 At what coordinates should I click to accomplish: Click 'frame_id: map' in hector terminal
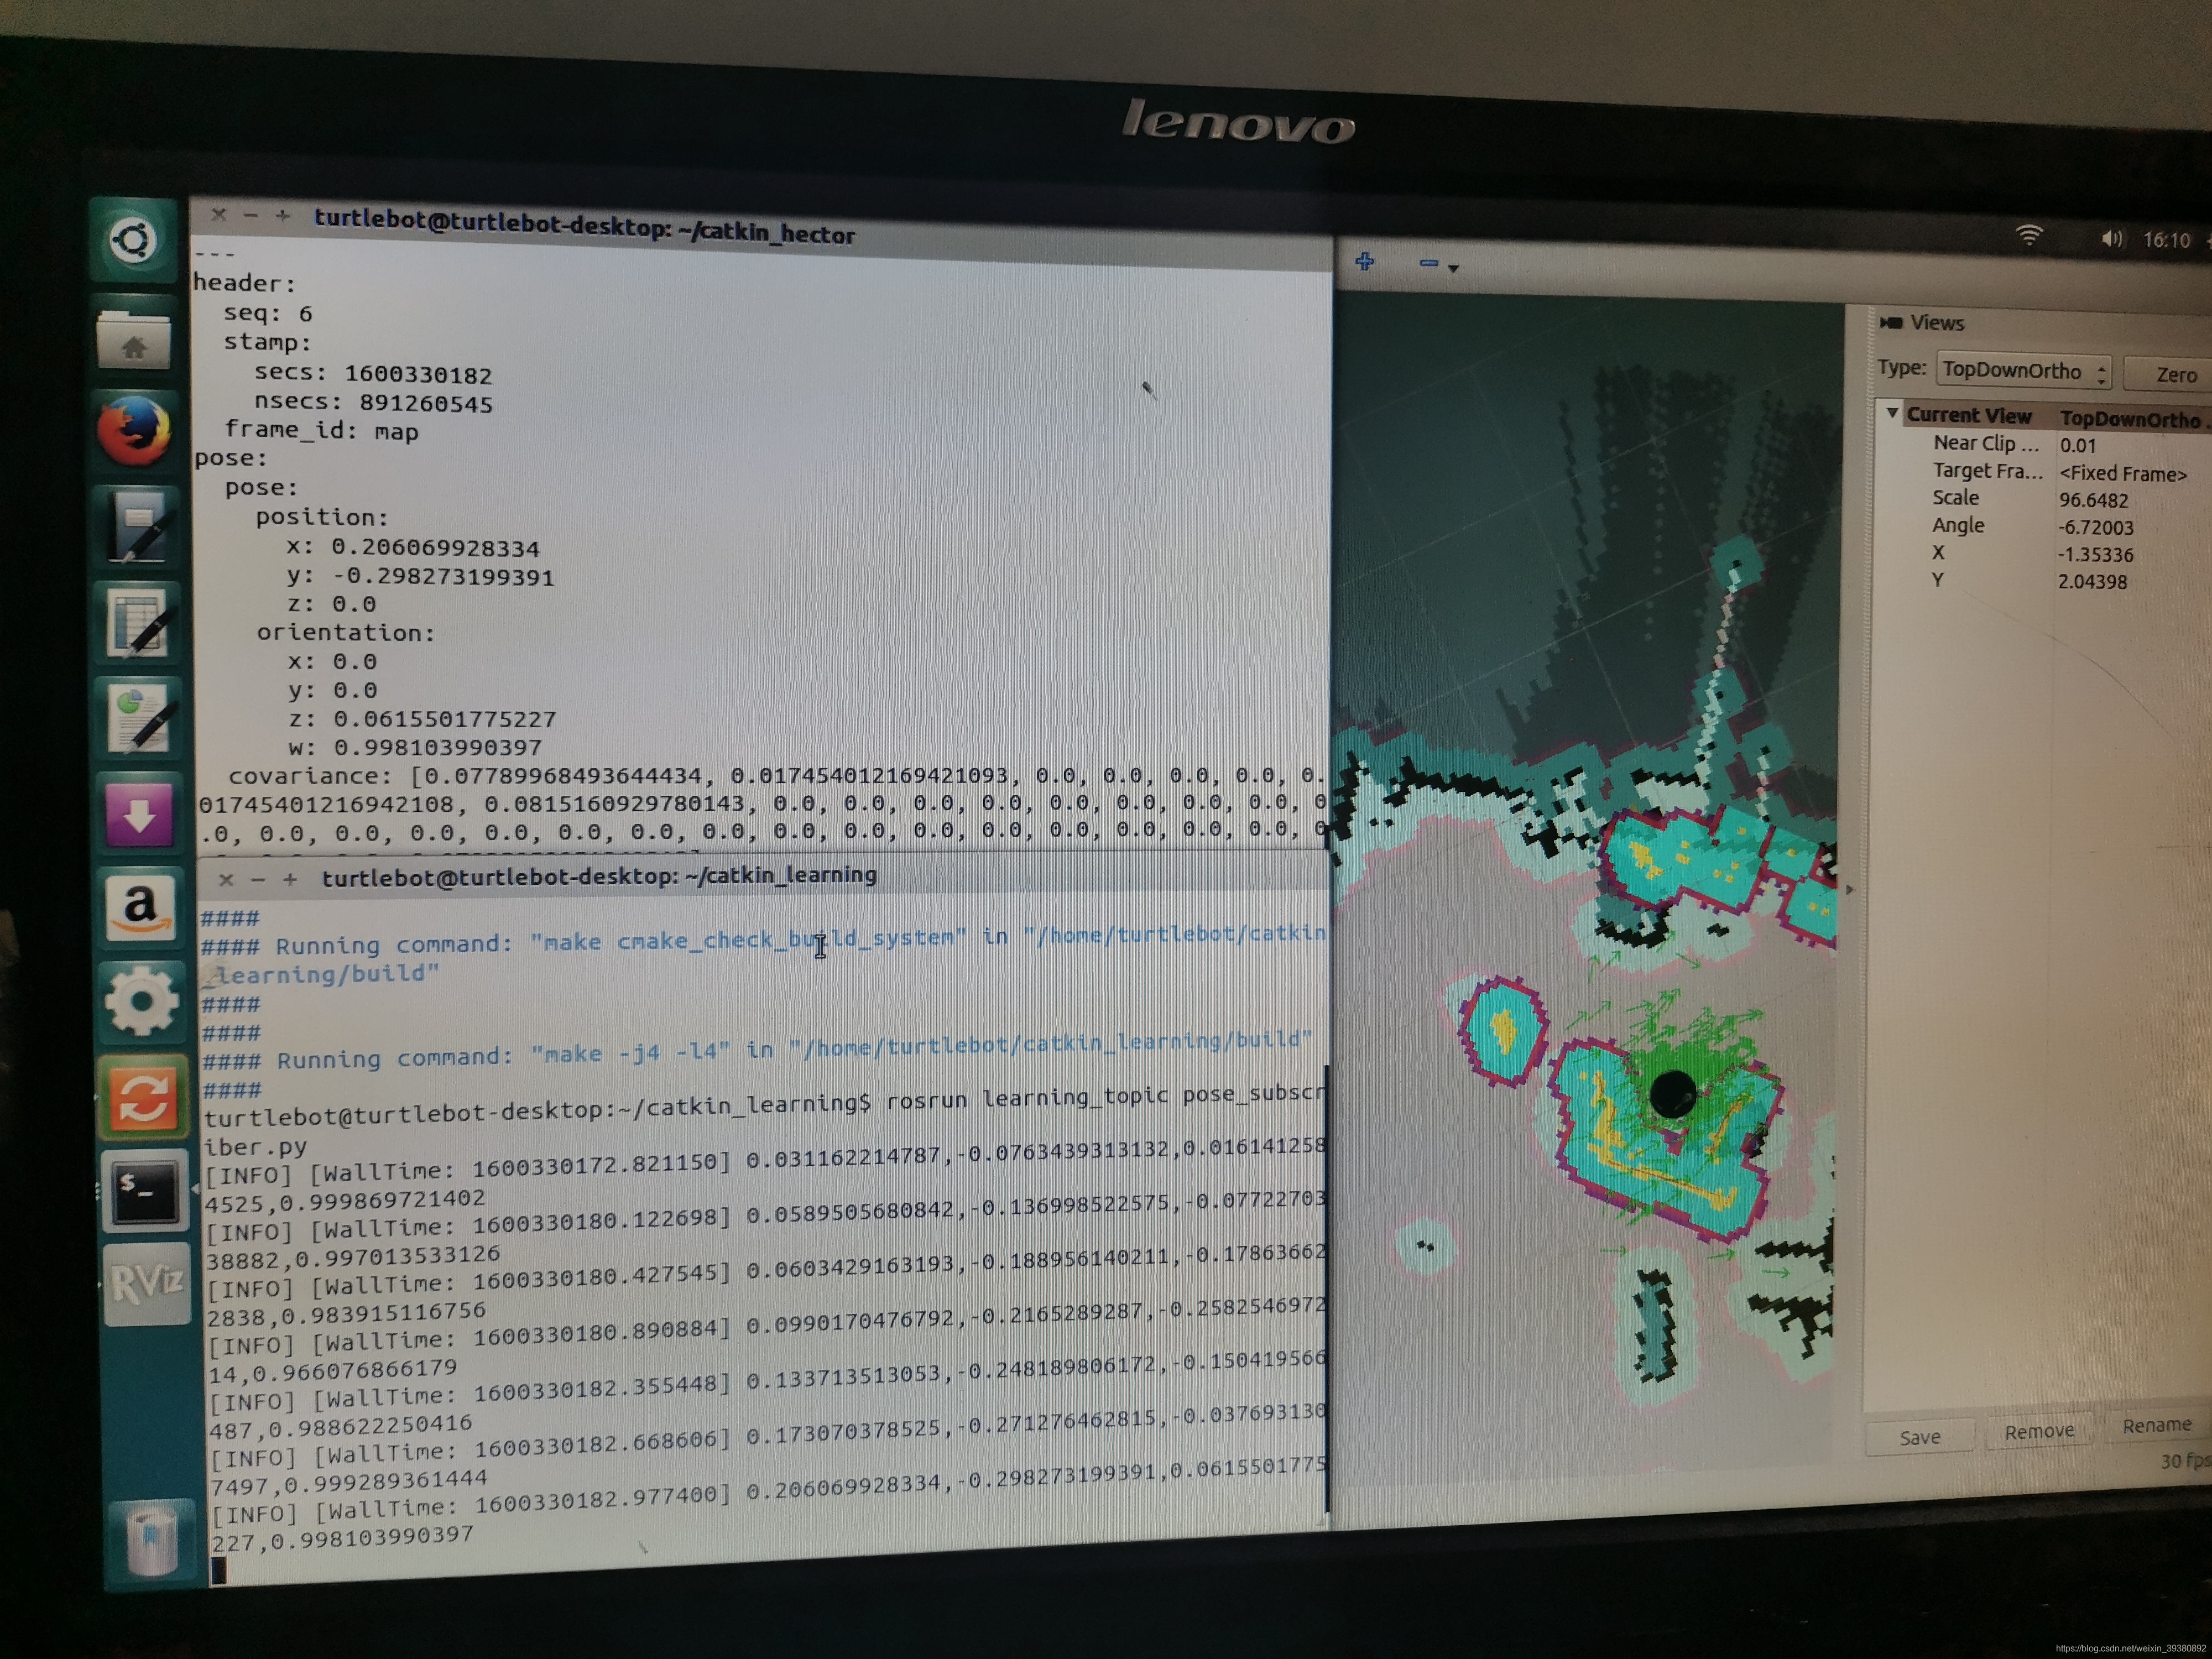(321, 431)
